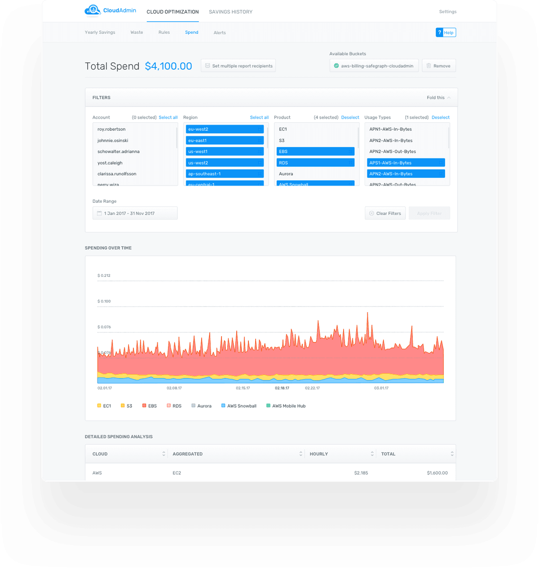Click Deselect link for Usage Types
Viewport: 539px width, 568px height.
(441, 117)
